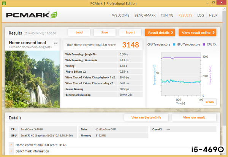This screenshot has width=228, height=157.
Task: Click the CPU Clock purple legend swatch
Action: (x=204, y=44)
